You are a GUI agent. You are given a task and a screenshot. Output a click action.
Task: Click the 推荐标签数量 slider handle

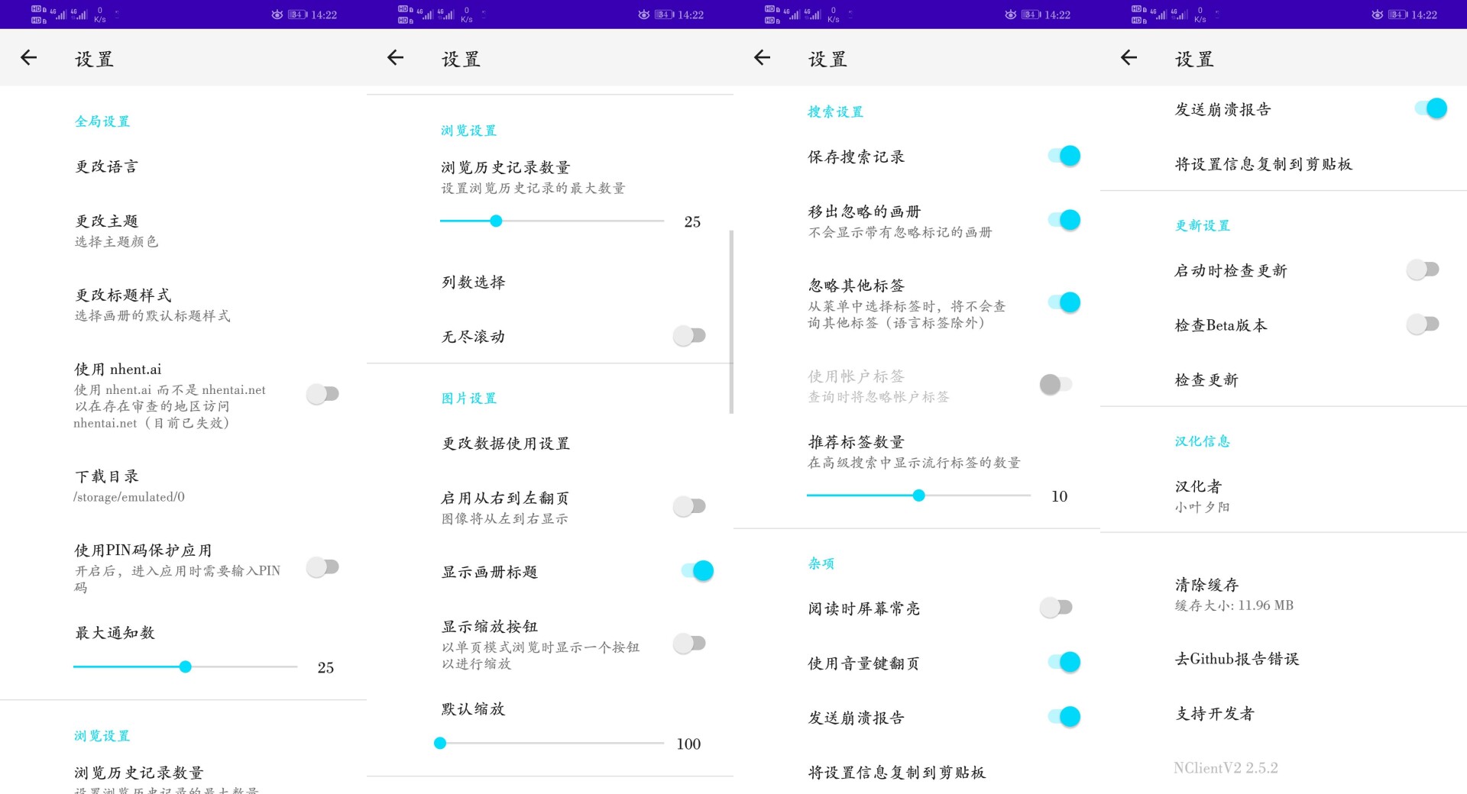[x=919, y=496]
